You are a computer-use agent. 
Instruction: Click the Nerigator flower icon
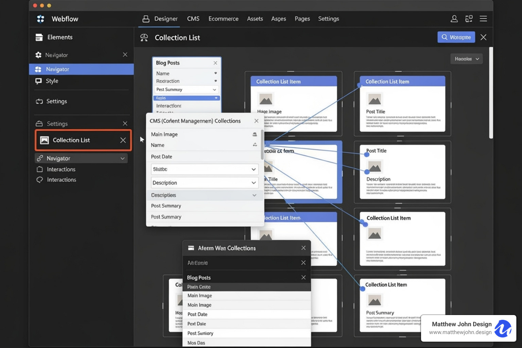[38, 55]
